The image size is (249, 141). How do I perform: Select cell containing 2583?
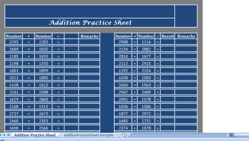[146, 78]
